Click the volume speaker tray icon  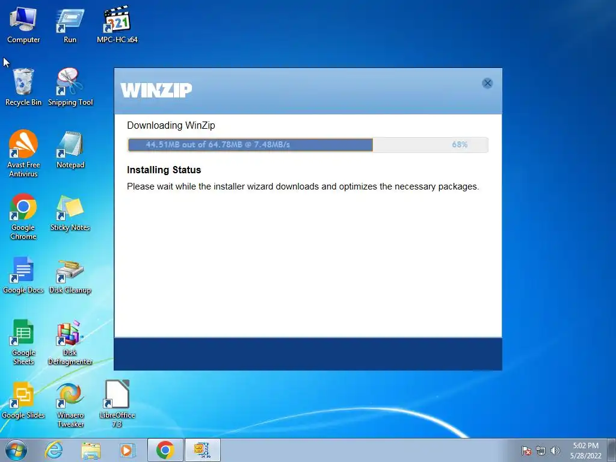(555, 451)
